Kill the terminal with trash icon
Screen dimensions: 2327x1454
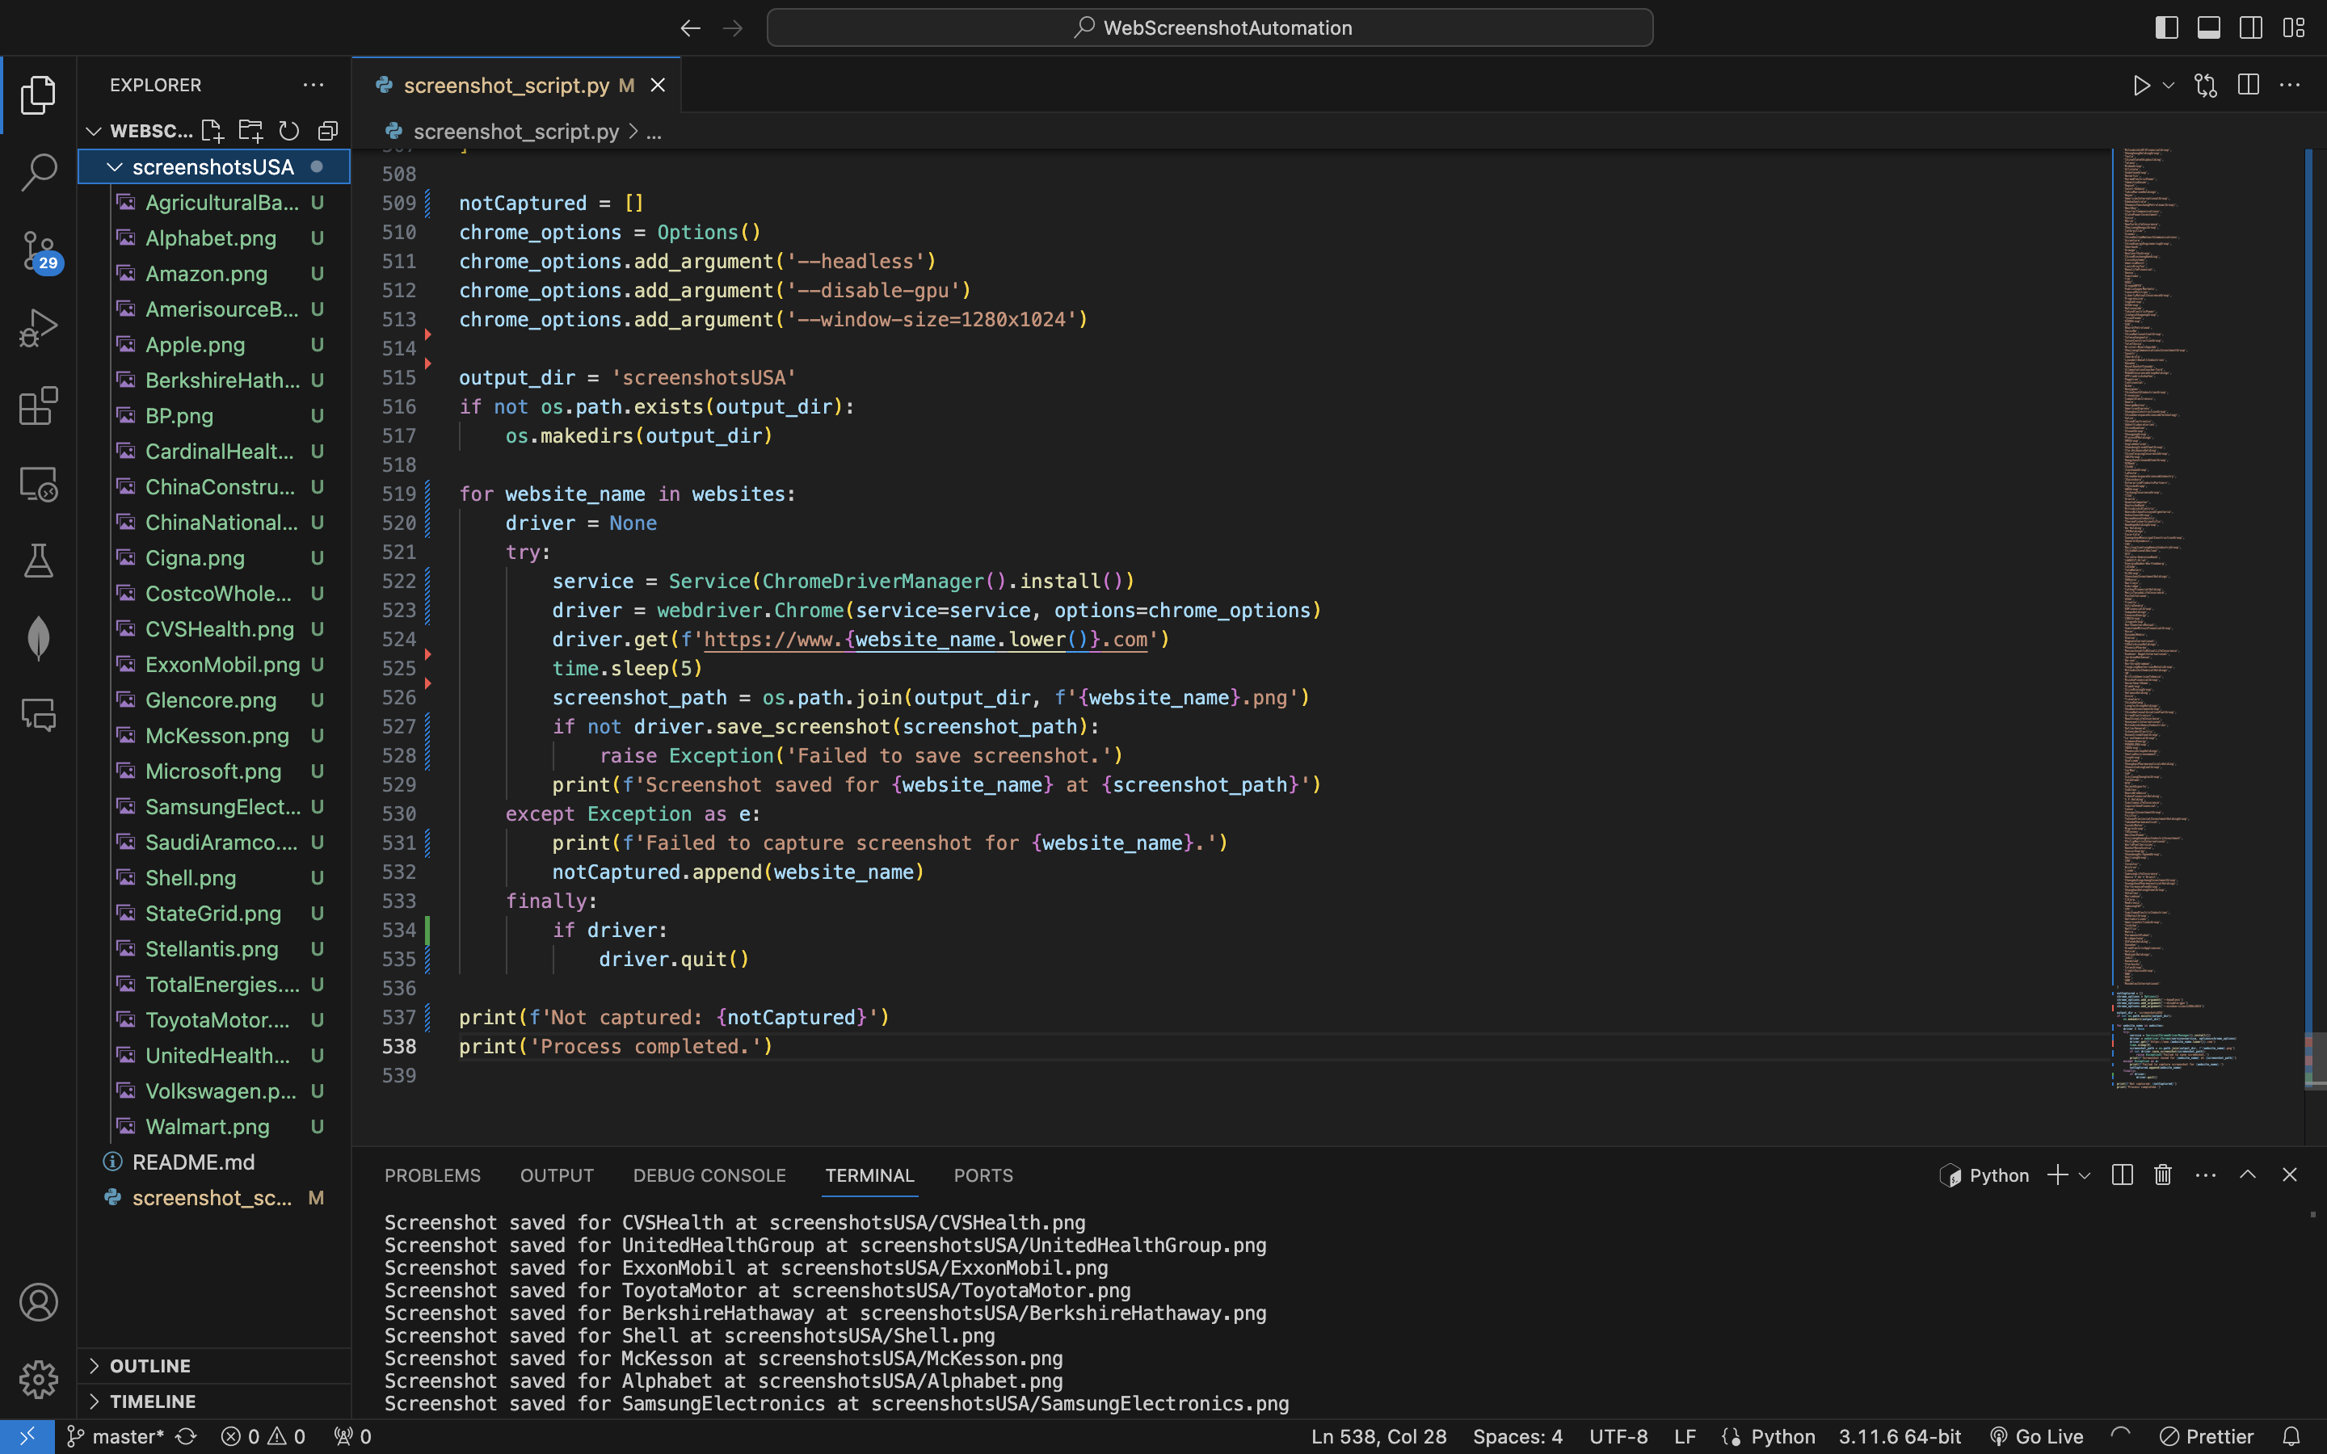pyautogui.click(x=2162, y=1175)
